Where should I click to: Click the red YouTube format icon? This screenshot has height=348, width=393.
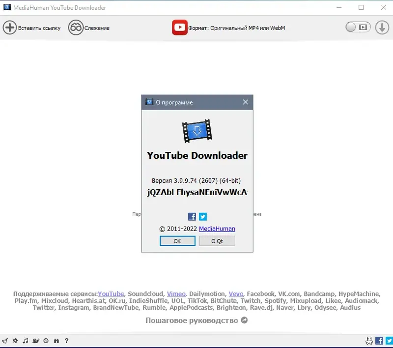click(179, 28)
